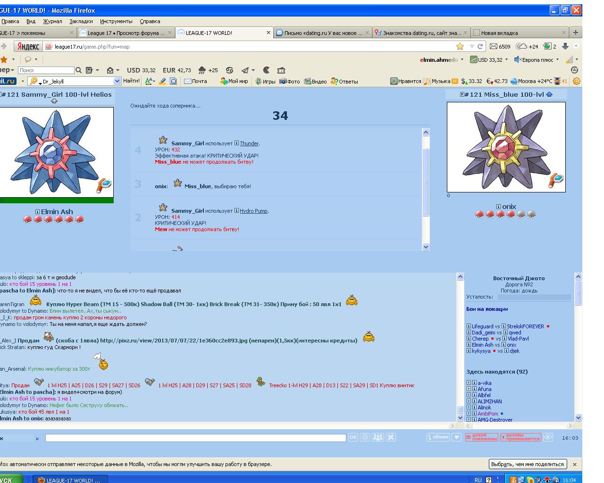The width and height of the screenshot is (604, 483).
Task: Open the weather +24 widget
Action: (527, 46)
